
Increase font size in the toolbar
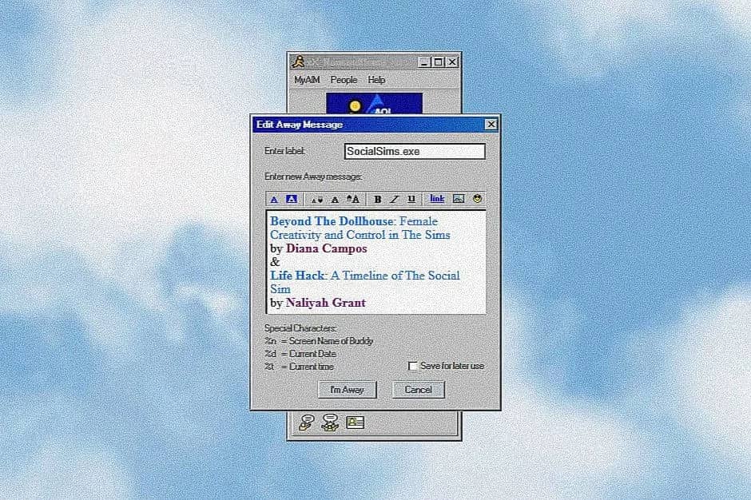coord(353,199)
